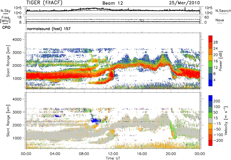Click the 12:00 time tick label
The image size is (231, 160).
113,154
